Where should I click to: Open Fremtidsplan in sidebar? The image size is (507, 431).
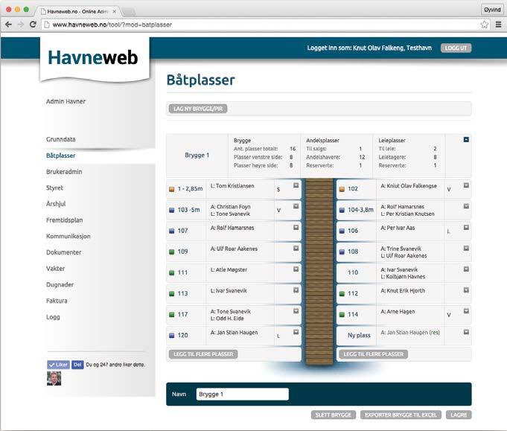click(x=64, y=220)
